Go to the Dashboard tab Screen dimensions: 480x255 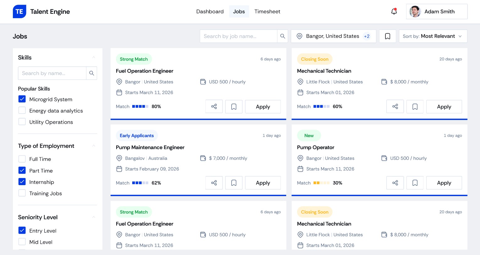tap(210, 12)
